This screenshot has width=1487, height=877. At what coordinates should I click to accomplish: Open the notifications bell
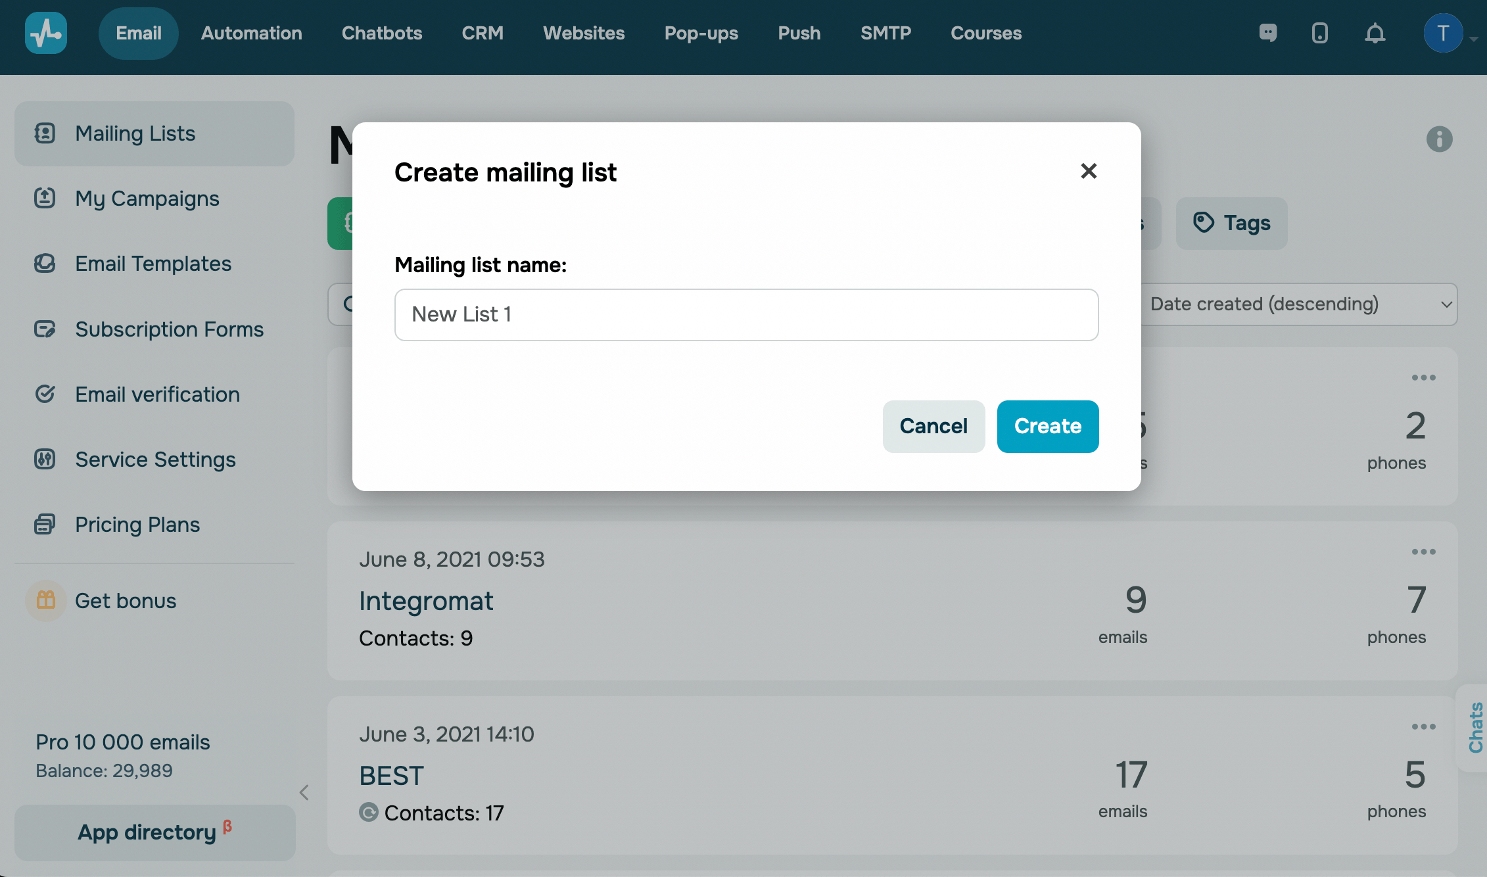[1375, 33]
